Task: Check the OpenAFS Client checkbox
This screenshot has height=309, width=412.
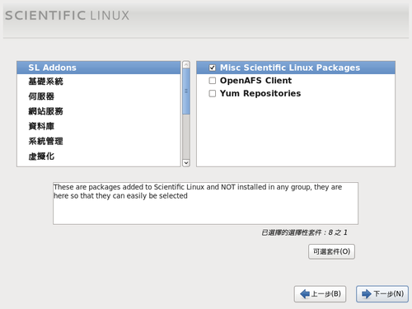Action: click(x=213, y=81)
